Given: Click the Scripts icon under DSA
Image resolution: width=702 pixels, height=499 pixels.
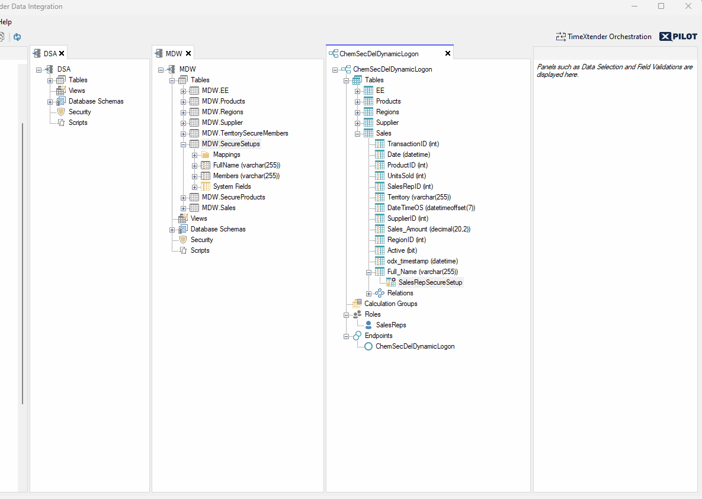Looking at the screenshot, I should [62, 123].
